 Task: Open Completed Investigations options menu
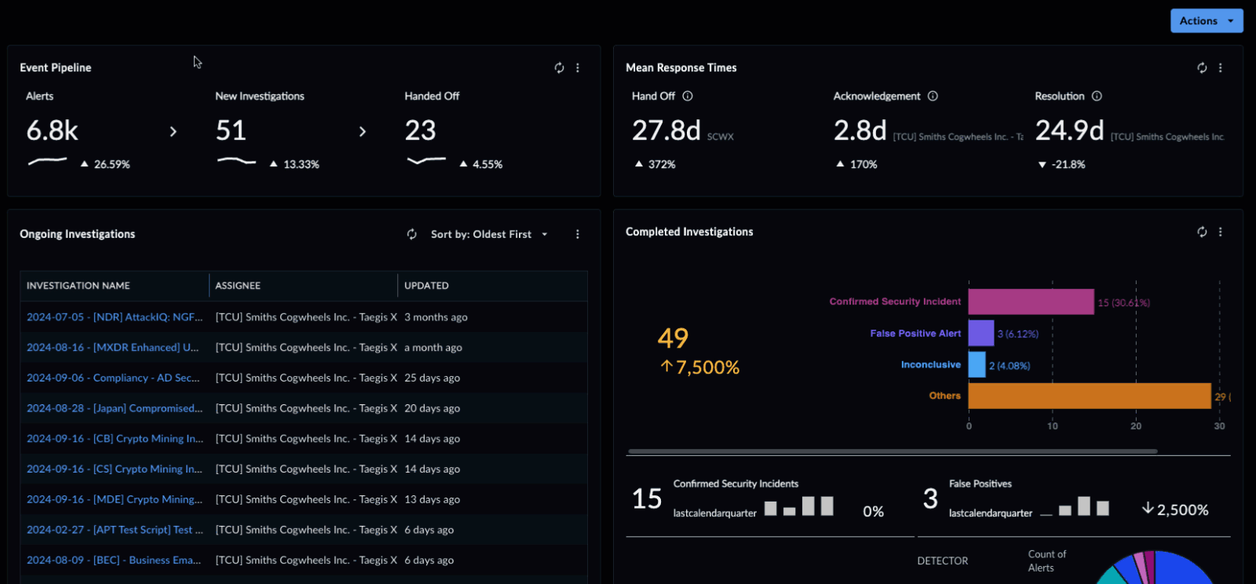point(1221,232)
